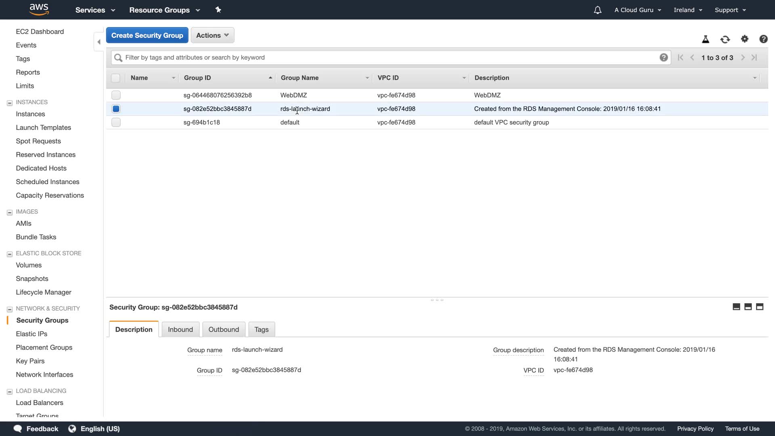This screenshot has height=436, width=775.
Task: Open Elastic IPs in sidebar
Action: [31, 334]
